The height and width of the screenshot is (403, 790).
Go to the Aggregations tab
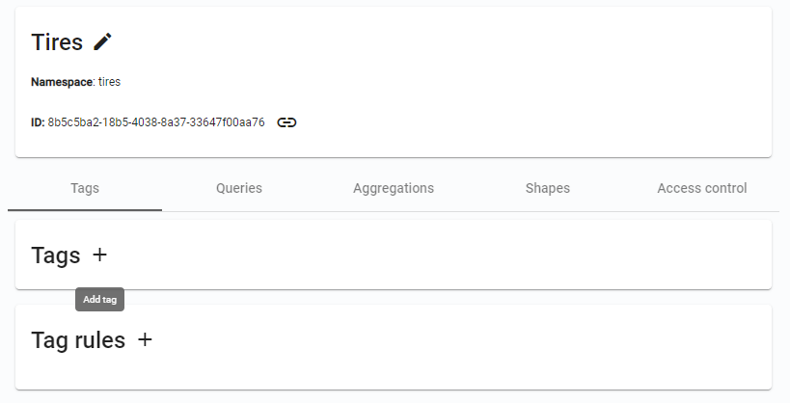394,188
